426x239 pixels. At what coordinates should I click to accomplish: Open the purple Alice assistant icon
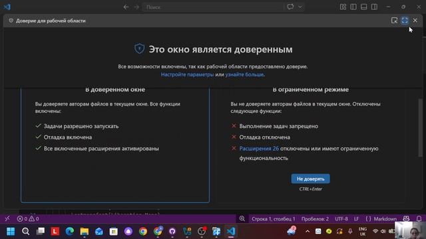pyautogui.click(x=128, y=232)
